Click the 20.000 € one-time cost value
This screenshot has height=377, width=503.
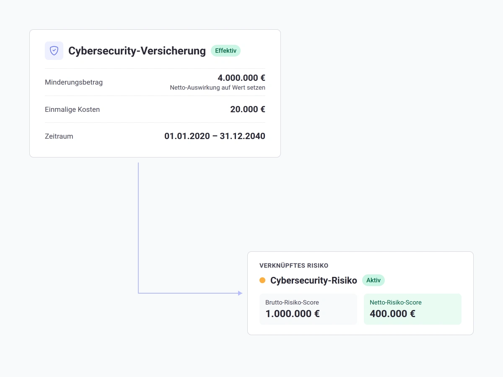pos(248,109)
